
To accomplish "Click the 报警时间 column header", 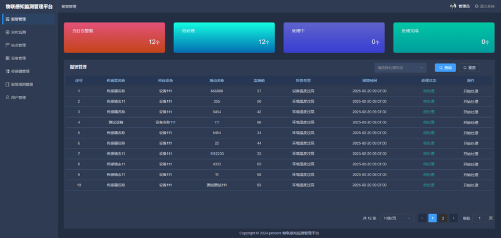I will (369, 81).
